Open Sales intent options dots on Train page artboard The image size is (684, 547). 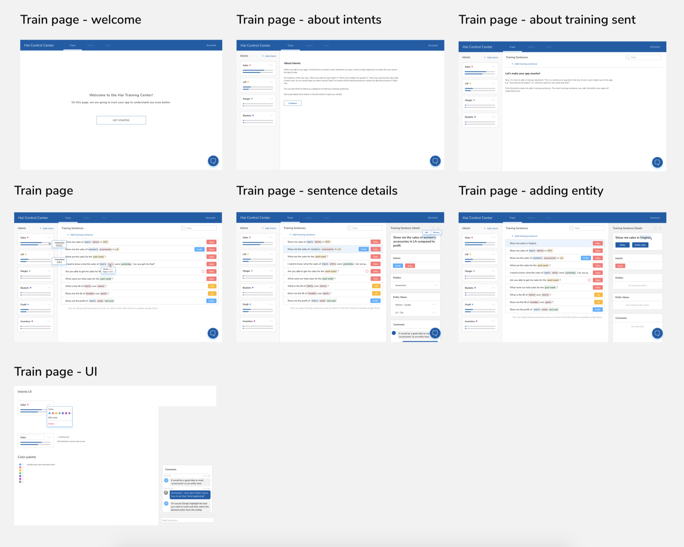[49, 237]
